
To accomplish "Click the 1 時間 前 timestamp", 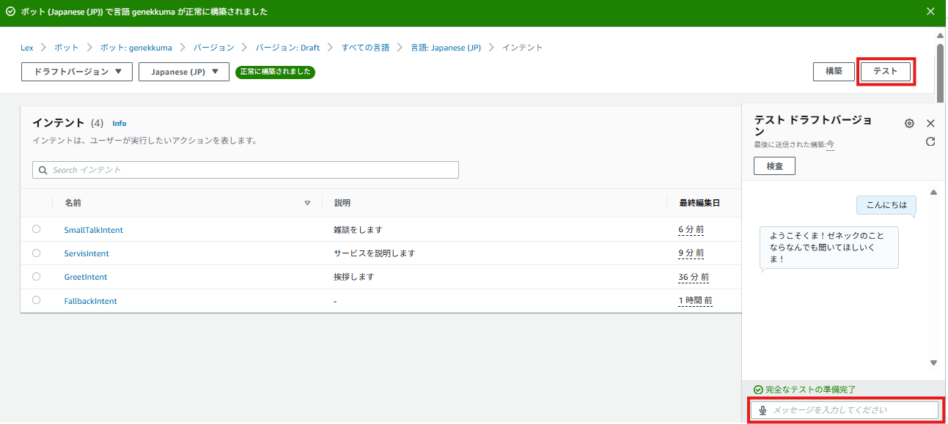I will (x=695, y=301).
